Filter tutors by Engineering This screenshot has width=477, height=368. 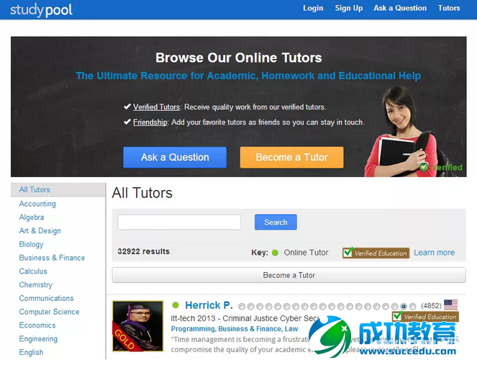(x=38, y=338)
